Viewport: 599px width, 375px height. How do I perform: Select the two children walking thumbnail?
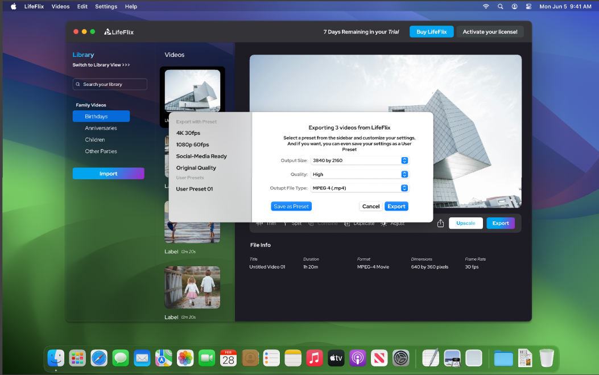(192, 287)
